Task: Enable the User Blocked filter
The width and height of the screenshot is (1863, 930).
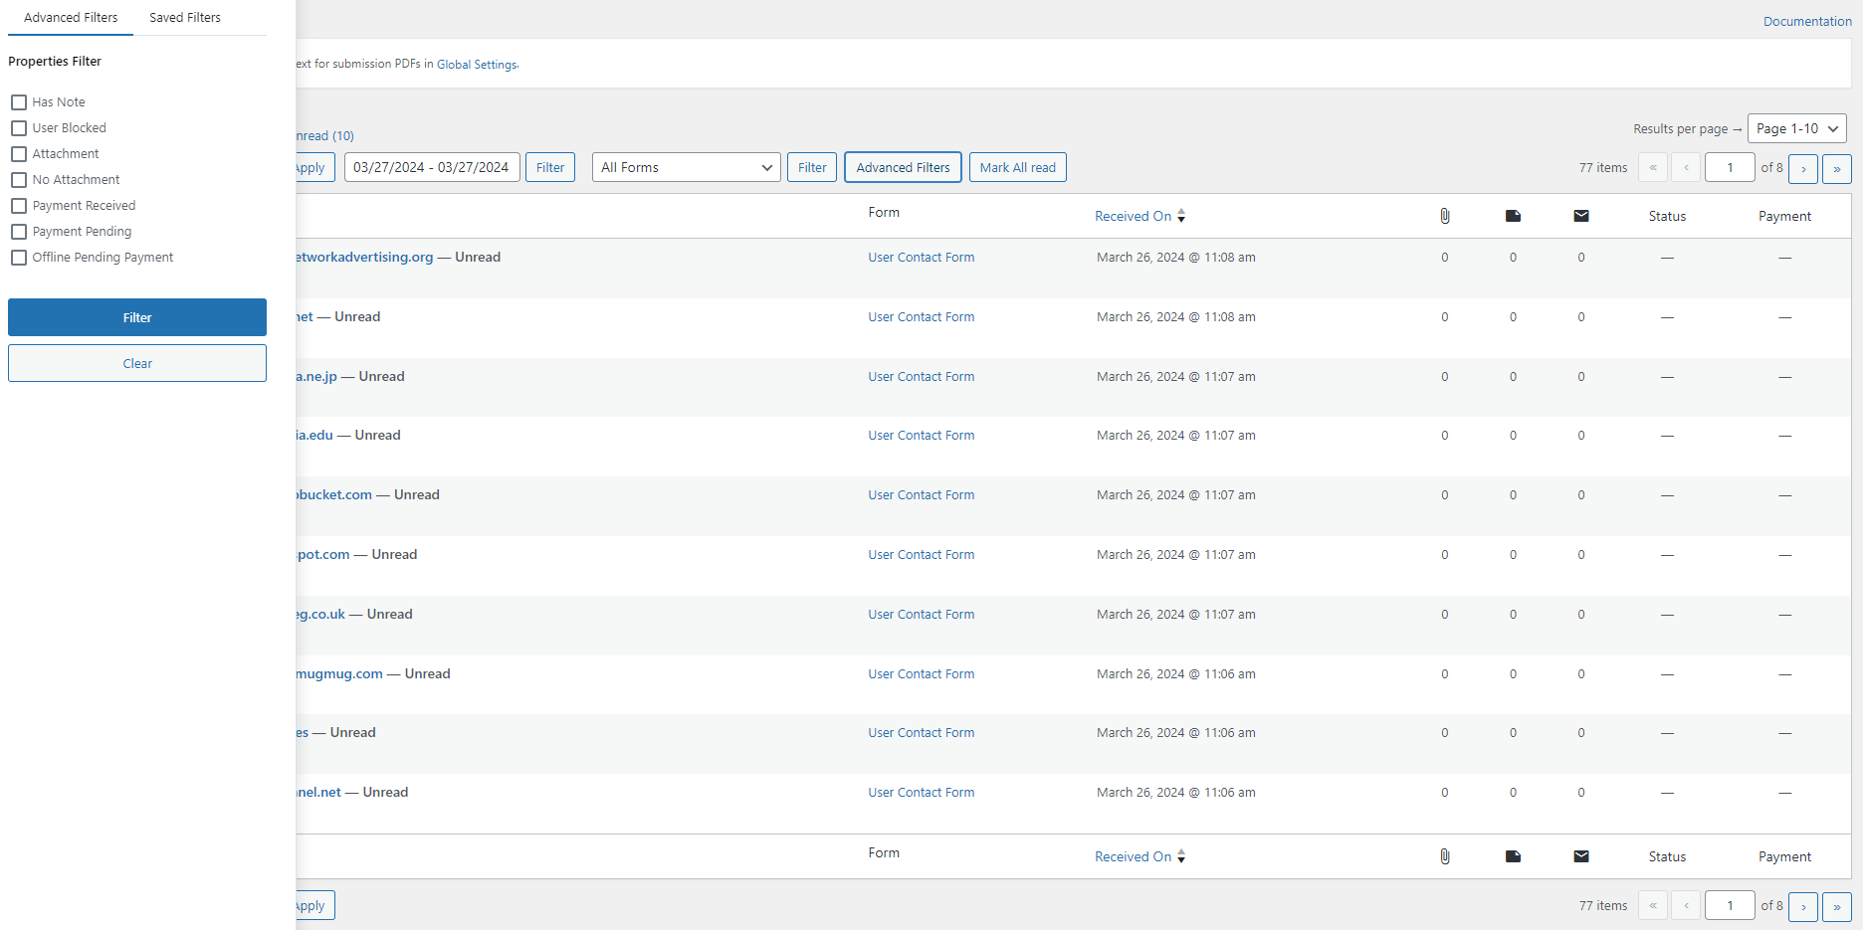Action: pos(19,128)
